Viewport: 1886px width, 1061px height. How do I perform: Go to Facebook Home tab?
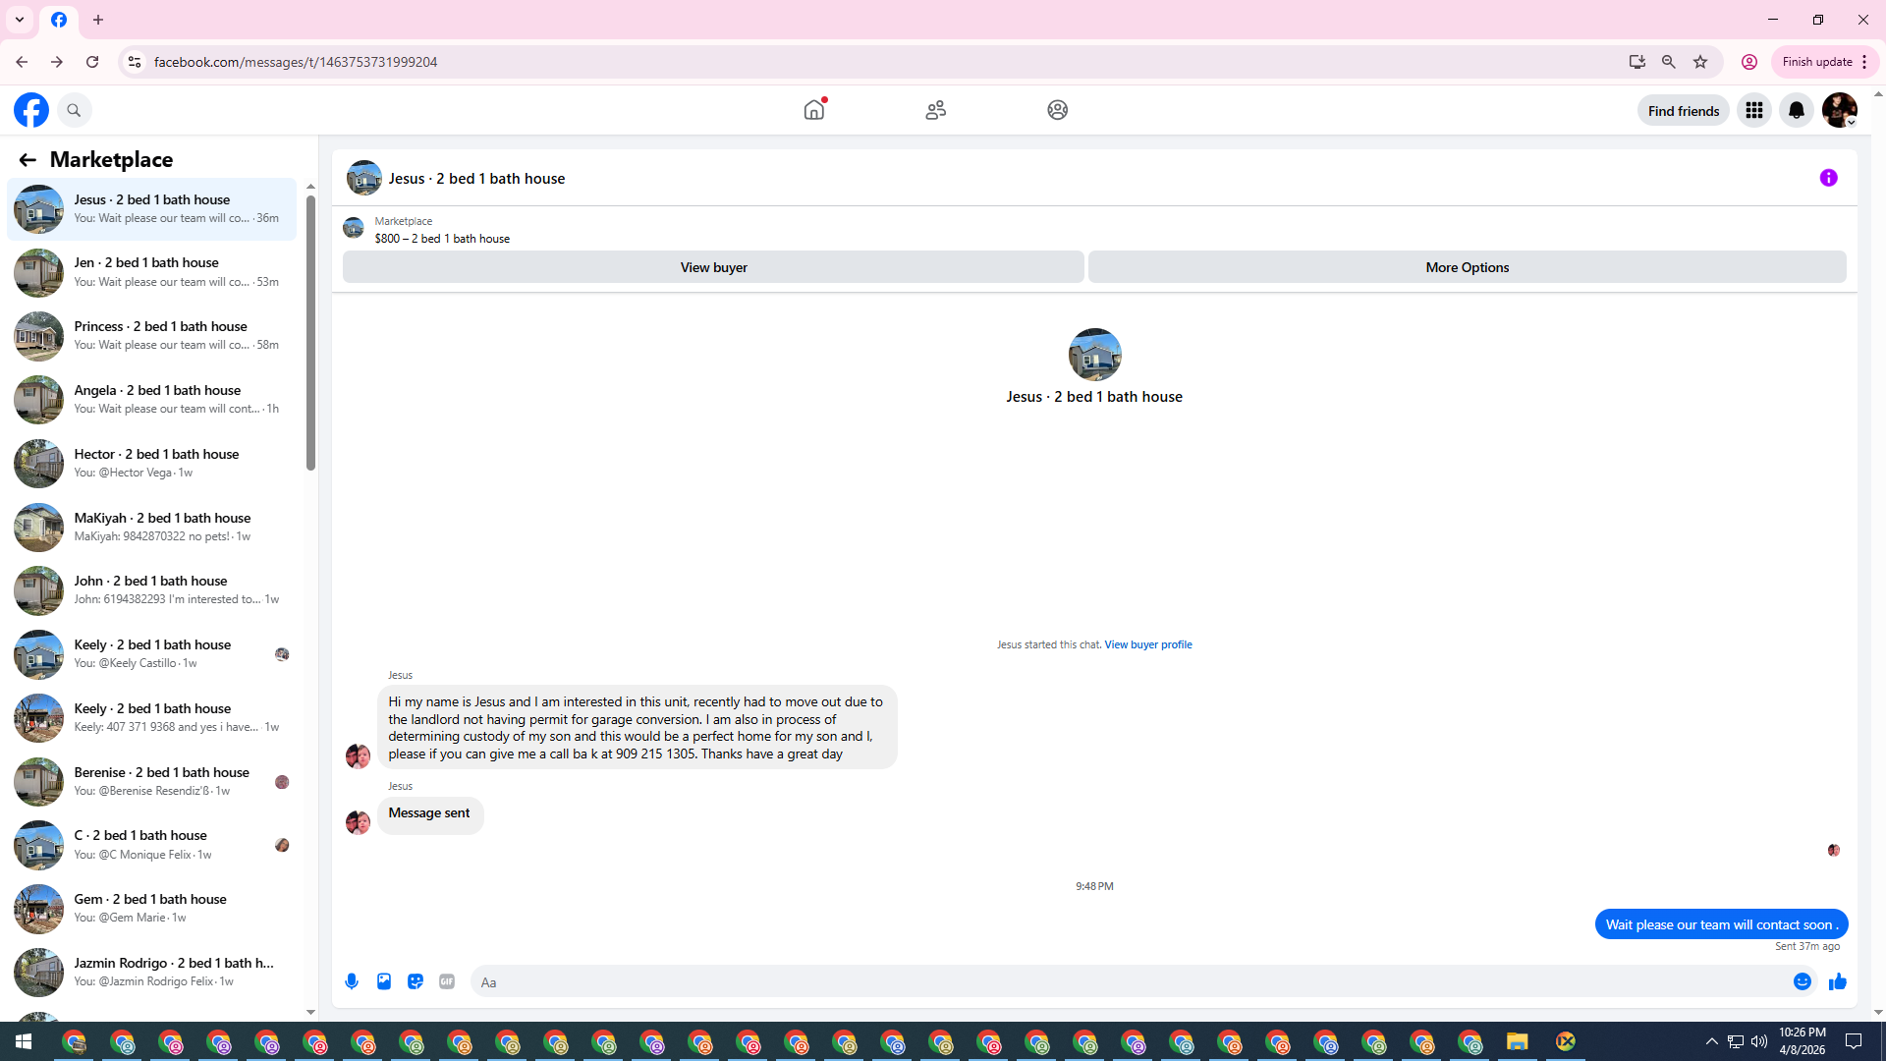[814, 110]
